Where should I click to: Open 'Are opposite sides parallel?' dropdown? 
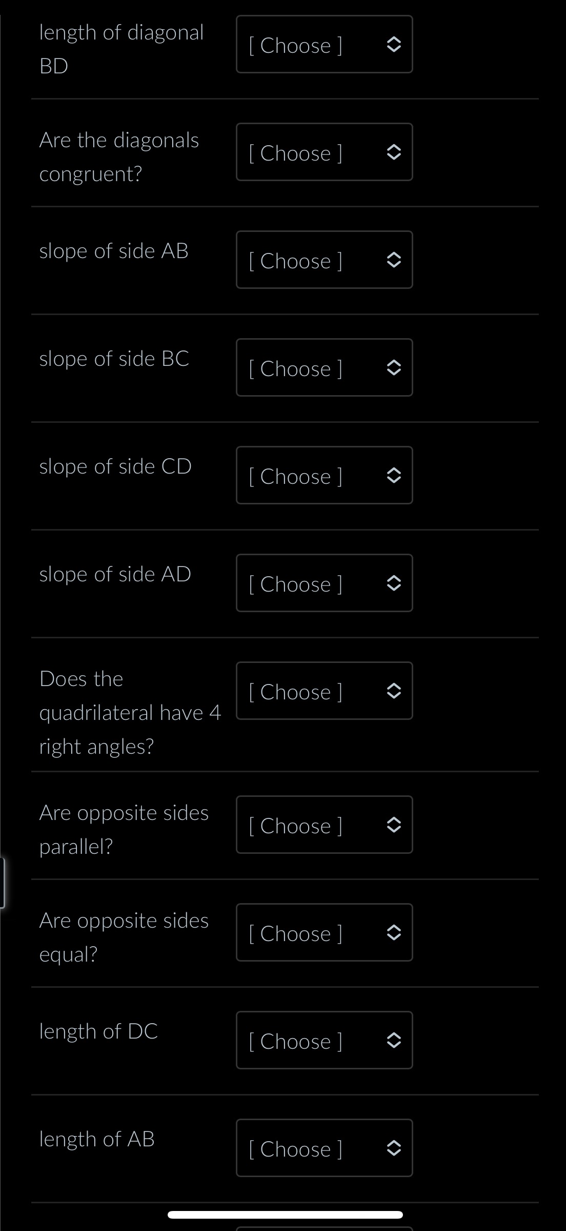324,825
